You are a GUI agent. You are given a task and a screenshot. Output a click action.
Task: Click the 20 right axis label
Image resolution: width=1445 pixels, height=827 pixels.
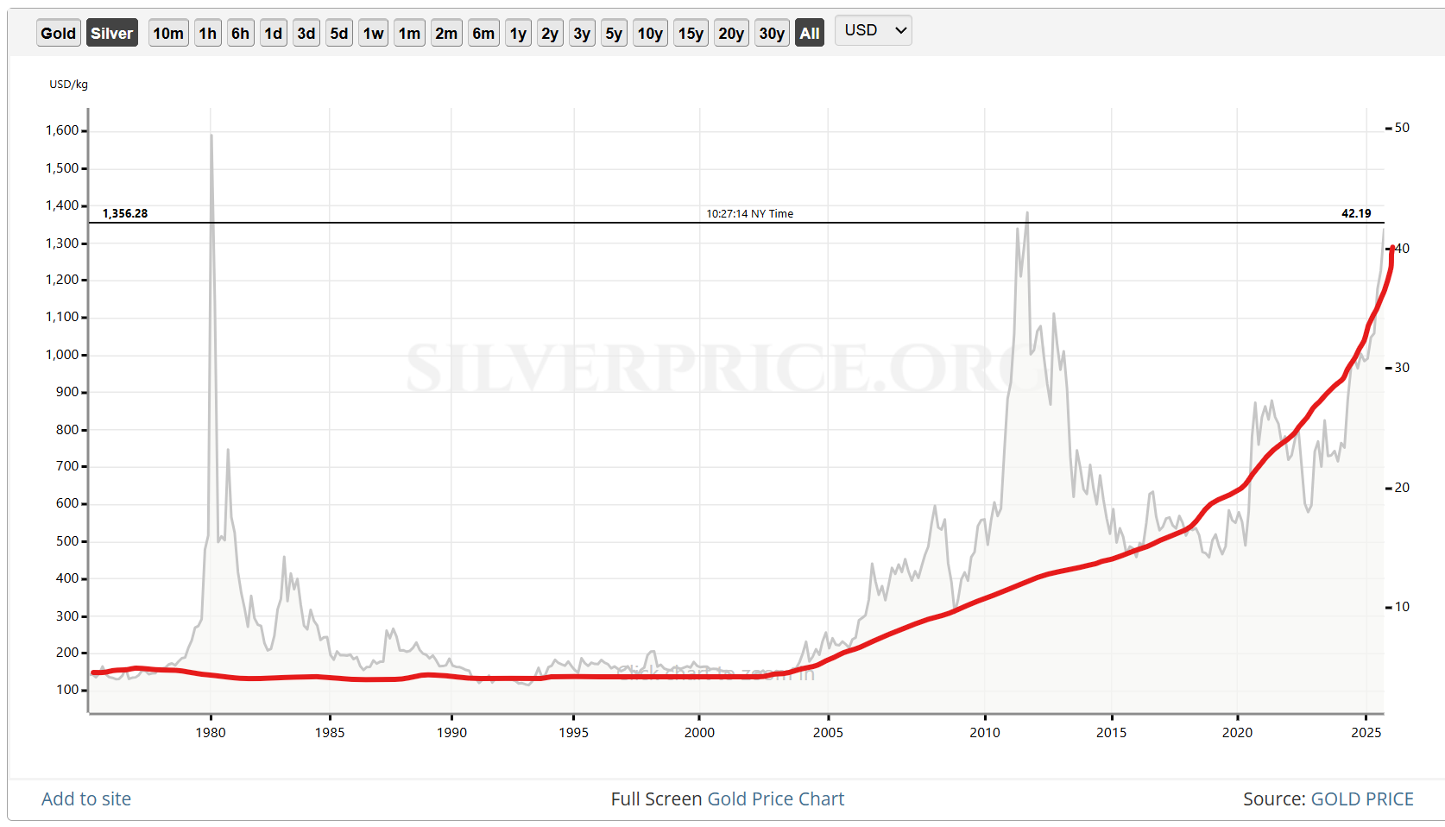pyautogui.click(x=1402, y=488)
